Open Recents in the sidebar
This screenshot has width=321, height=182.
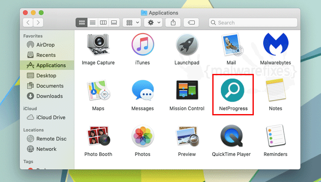[47, 55]
